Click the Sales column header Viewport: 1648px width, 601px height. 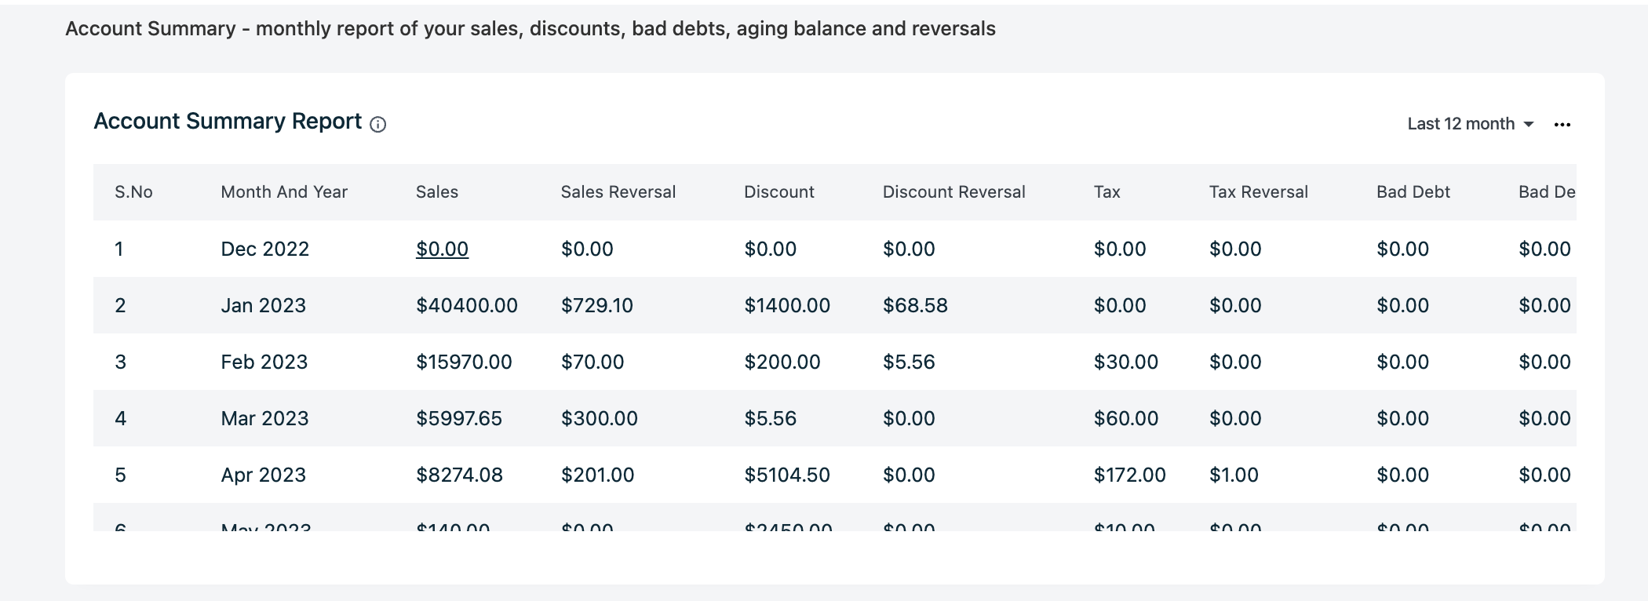pyautogui.click(x=437, y=192)
